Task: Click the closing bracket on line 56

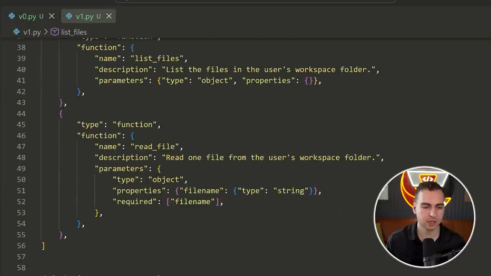Action: click(43, 246)
